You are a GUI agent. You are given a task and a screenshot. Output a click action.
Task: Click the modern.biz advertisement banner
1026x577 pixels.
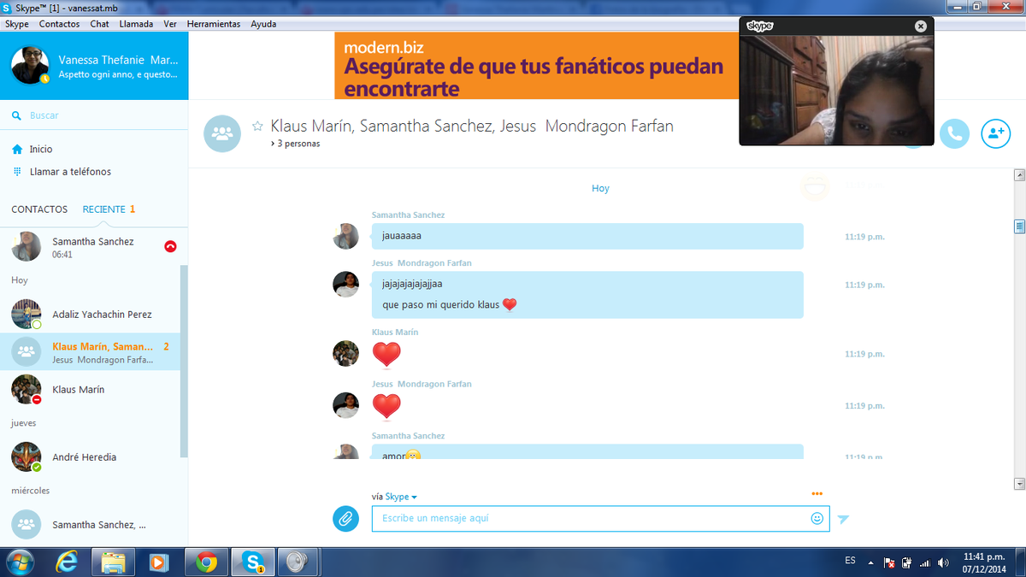pos(536,66)
